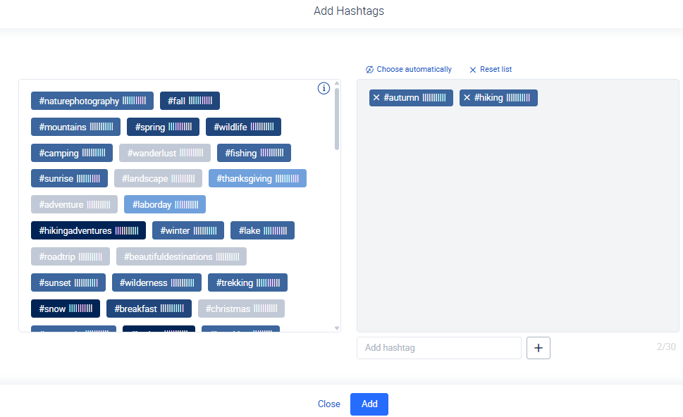Click the info icon above the hashtag list

(324, 88)
